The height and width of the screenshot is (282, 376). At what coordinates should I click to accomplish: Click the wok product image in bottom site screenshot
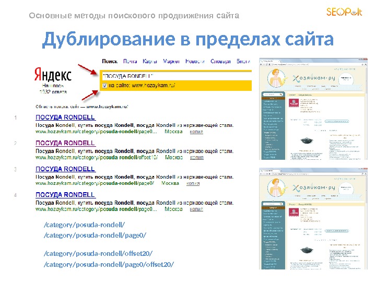(x=307, y=250)
